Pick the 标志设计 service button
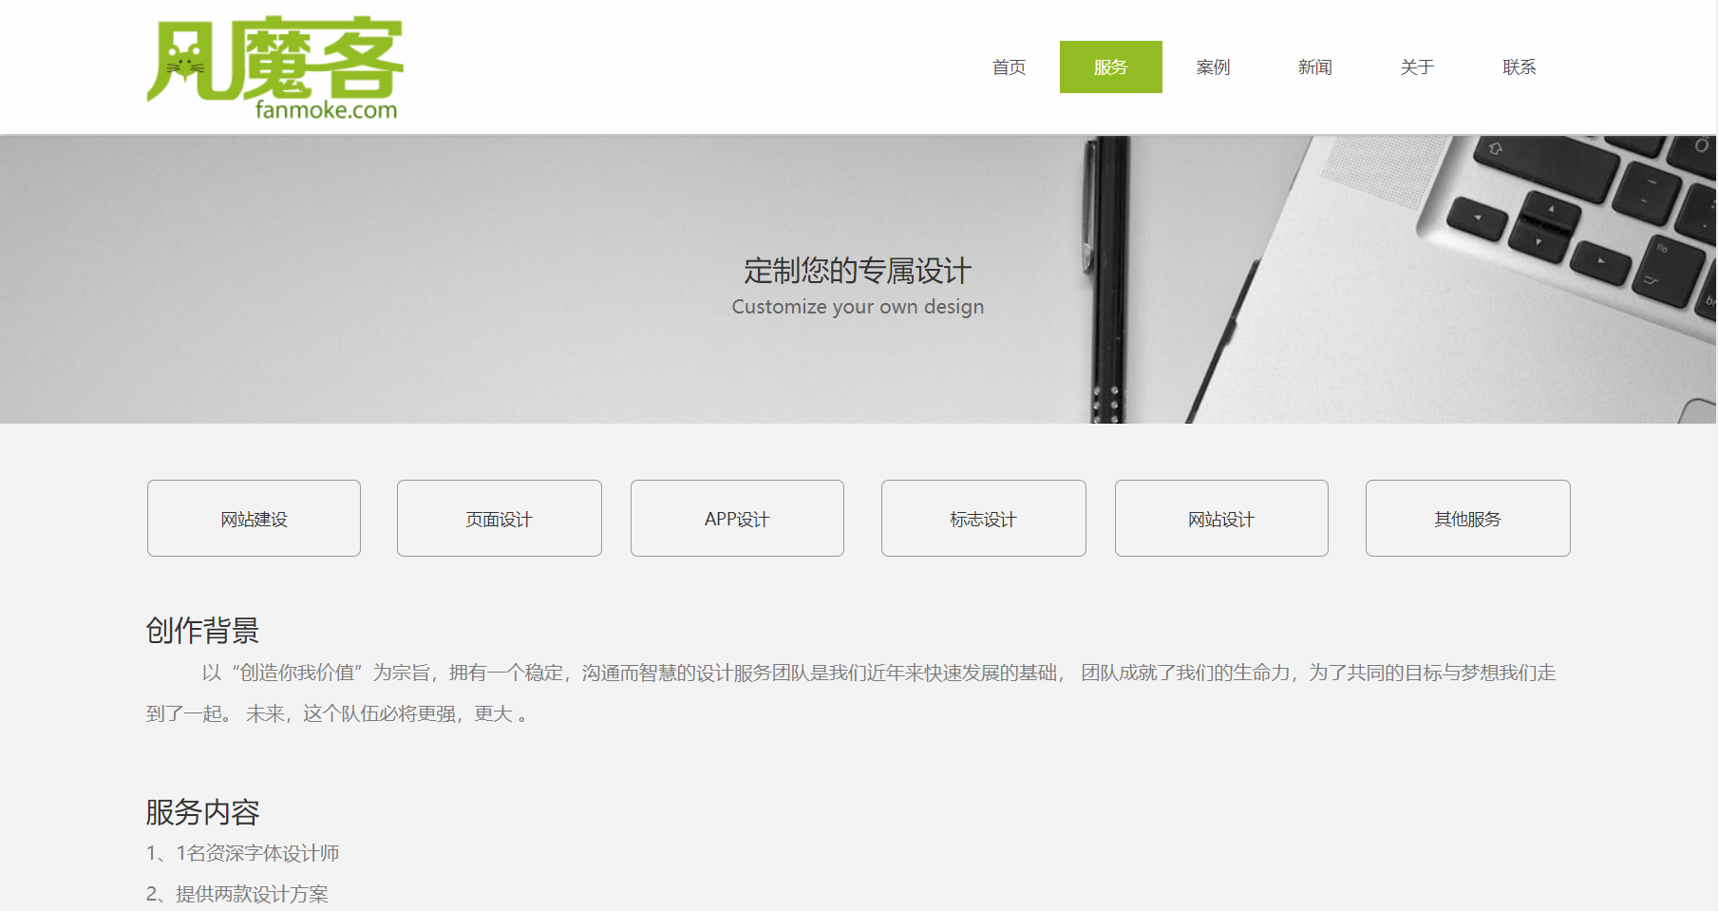The width and height of the screenshot is (1718, 911). 983,519
